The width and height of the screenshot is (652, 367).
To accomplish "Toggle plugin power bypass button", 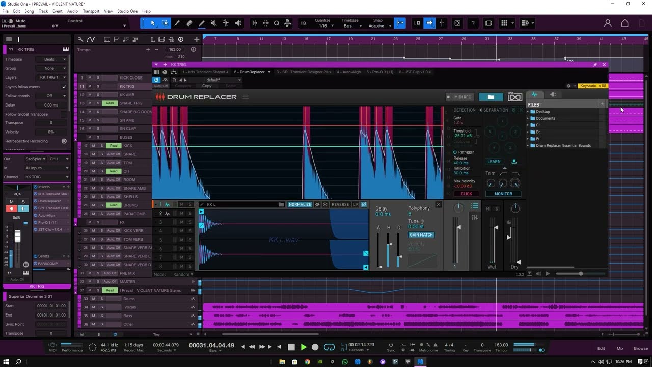I will (x=157, y=80).
